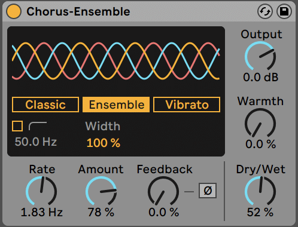298x227 pixels.
Task: Click the 78 % amount value
Action: (x=101, y=212)
